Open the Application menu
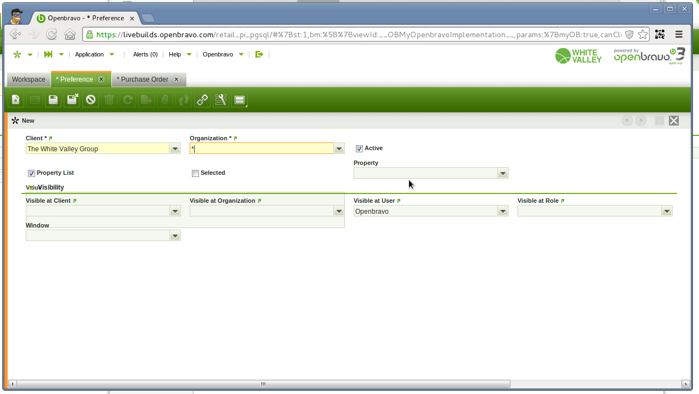This screenshot has width=699, height=394. point(89,54)
